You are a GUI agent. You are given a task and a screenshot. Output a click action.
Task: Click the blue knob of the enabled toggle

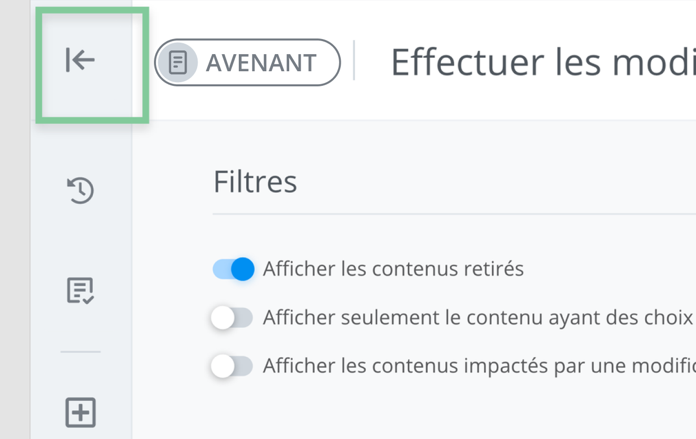tap(242, 269)
